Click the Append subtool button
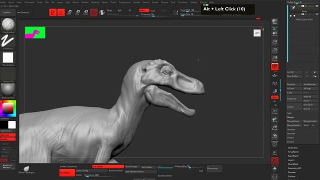This screenshot has height=180, width=320. pyautogui.click(x=310, y=96)
